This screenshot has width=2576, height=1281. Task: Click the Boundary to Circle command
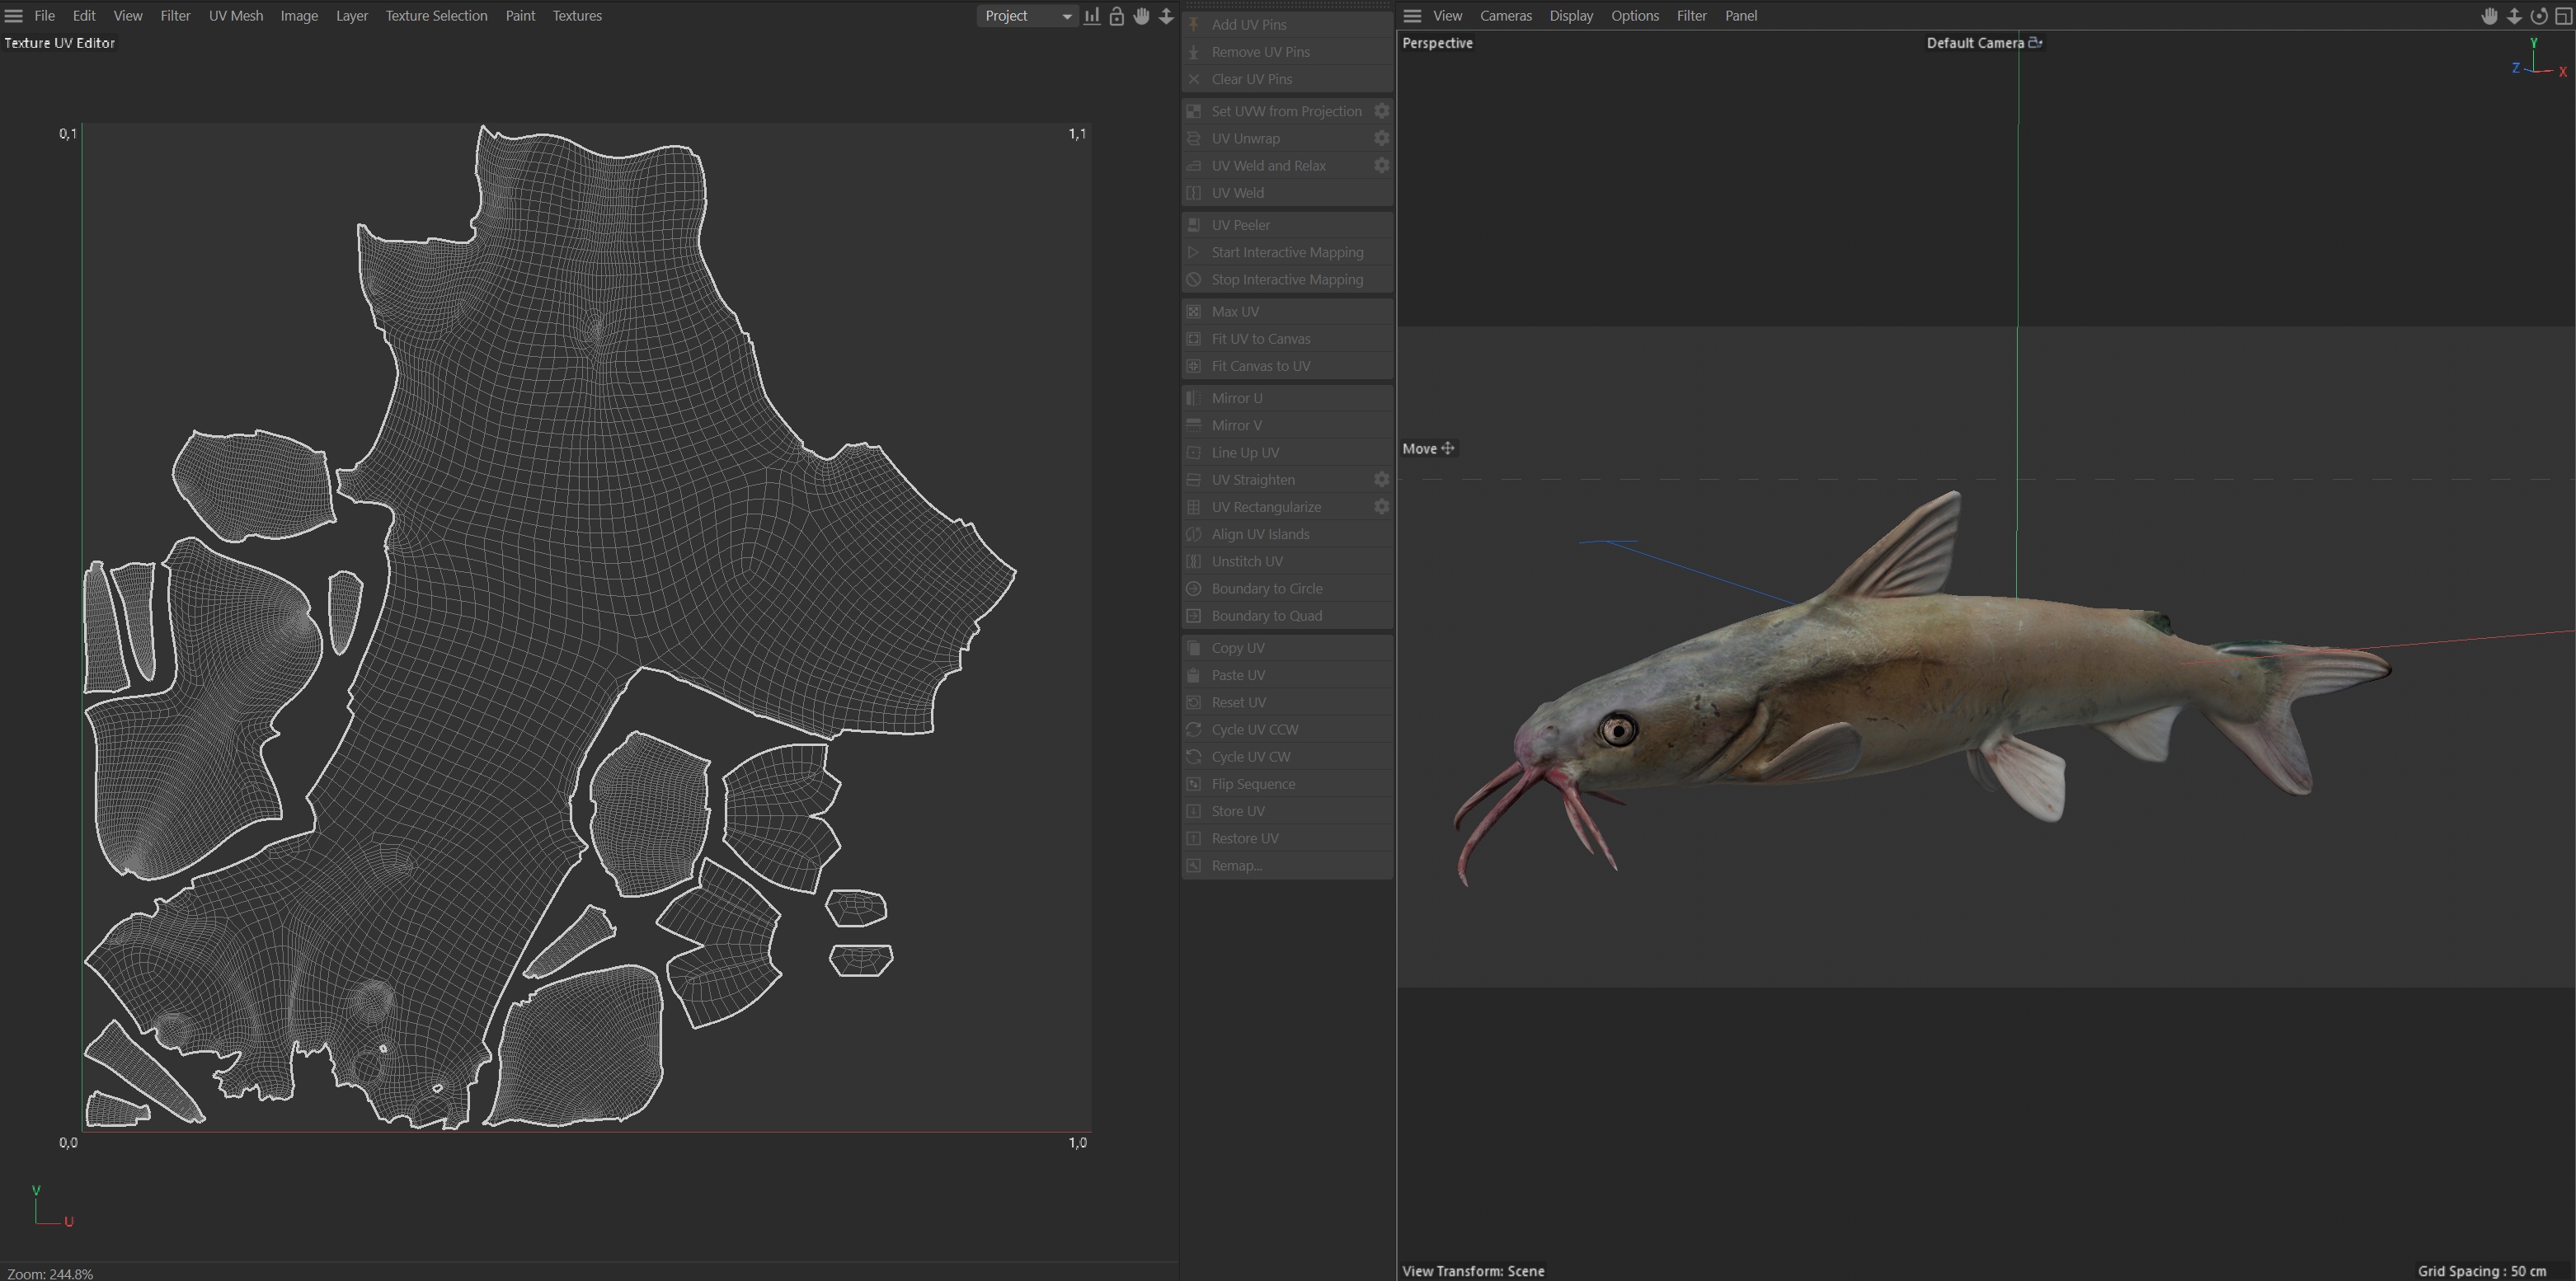[x=1266, y=589]
